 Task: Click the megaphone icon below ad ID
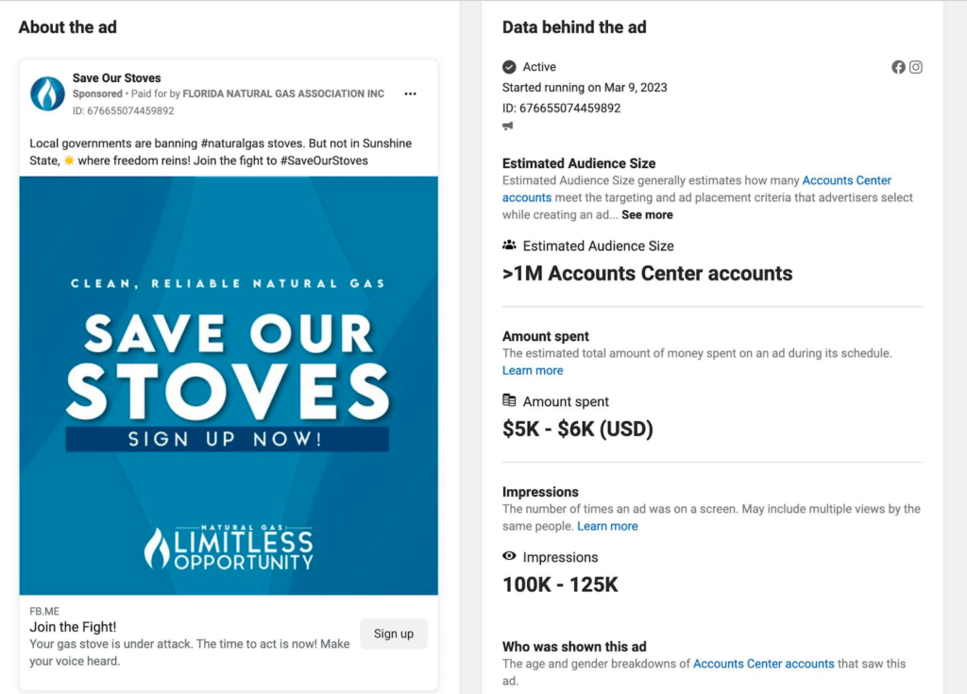507,126
